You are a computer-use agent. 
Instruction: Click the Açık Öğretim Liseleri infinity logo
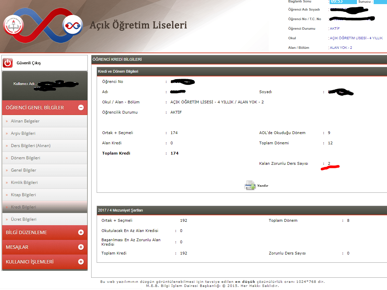point(72,25)
